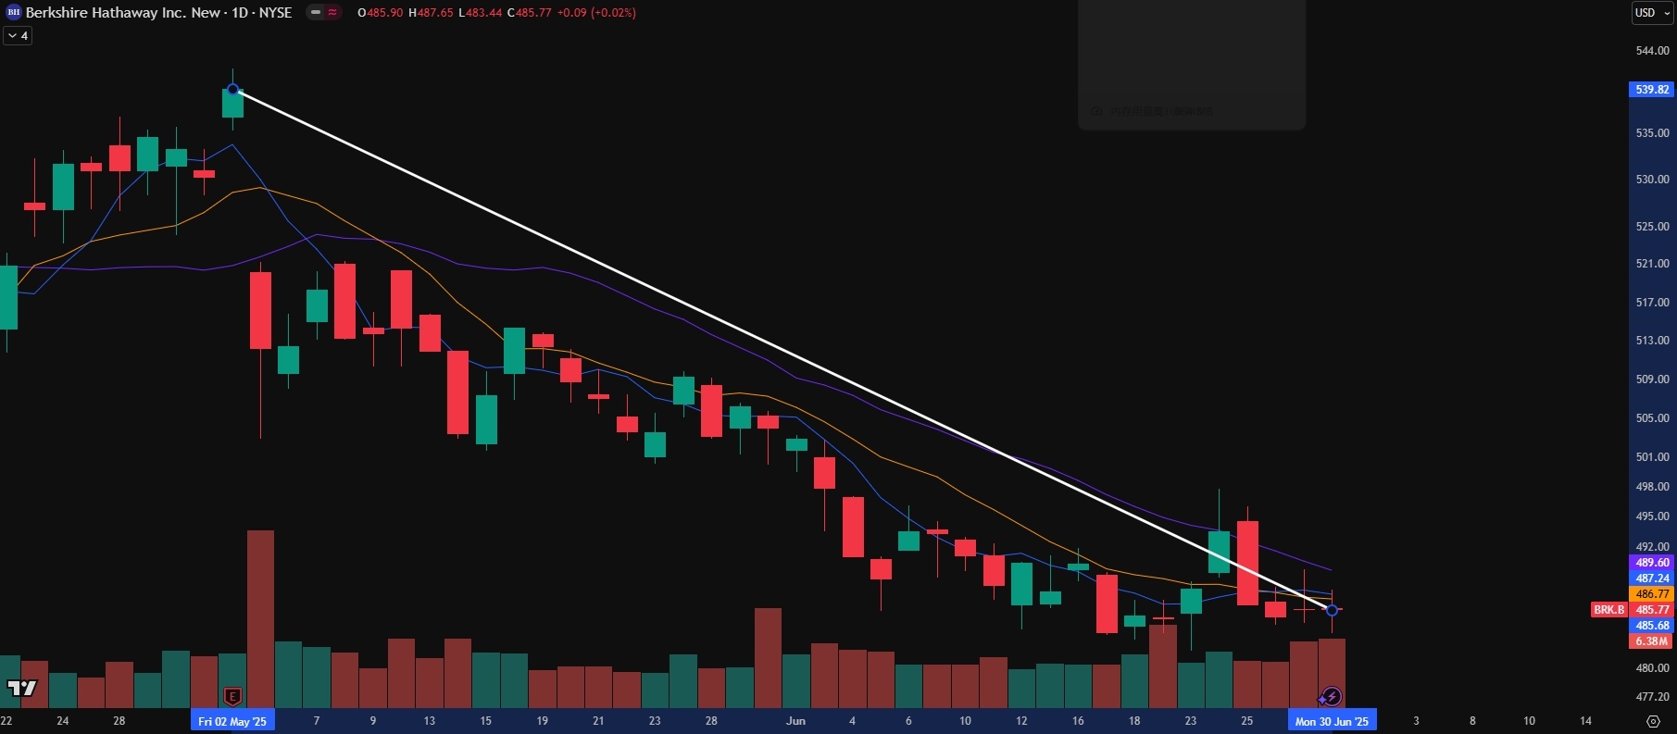This screenshot has height=734, width=1677.
Task: Click the Jun month label on time axis
Action: [x=795, y=721]
